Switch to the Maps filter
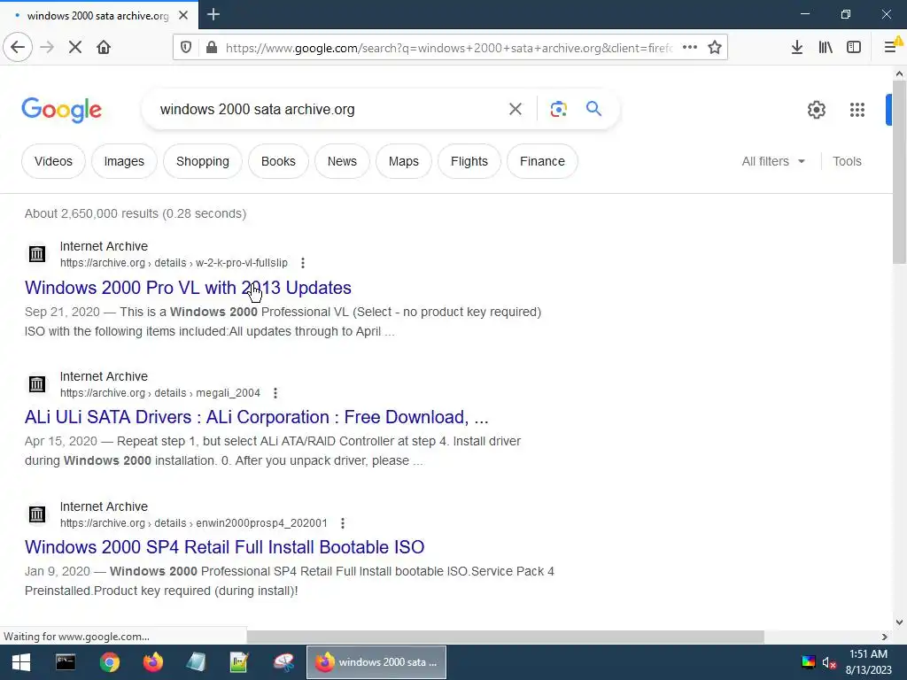The height and width of the screenshot is (680, 907). pyautogui.click(x=404, y=161)
